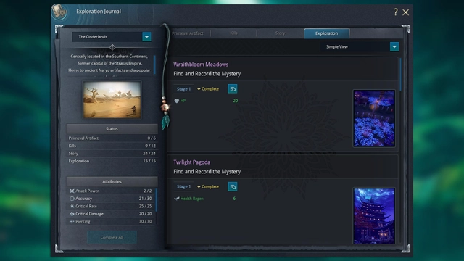Click the Health Regen icon
This screenshot has width=464, height=261.
click(177, 199)
